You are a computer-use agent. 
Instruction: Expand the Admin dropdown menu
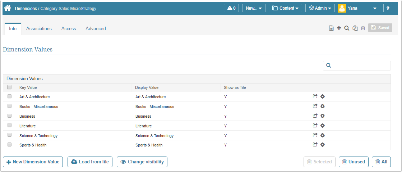coord(320,8)
